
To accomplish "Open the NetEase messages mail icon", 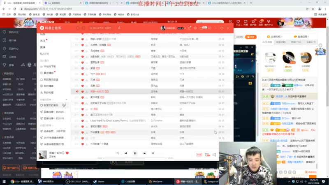I will pos(201,28).
